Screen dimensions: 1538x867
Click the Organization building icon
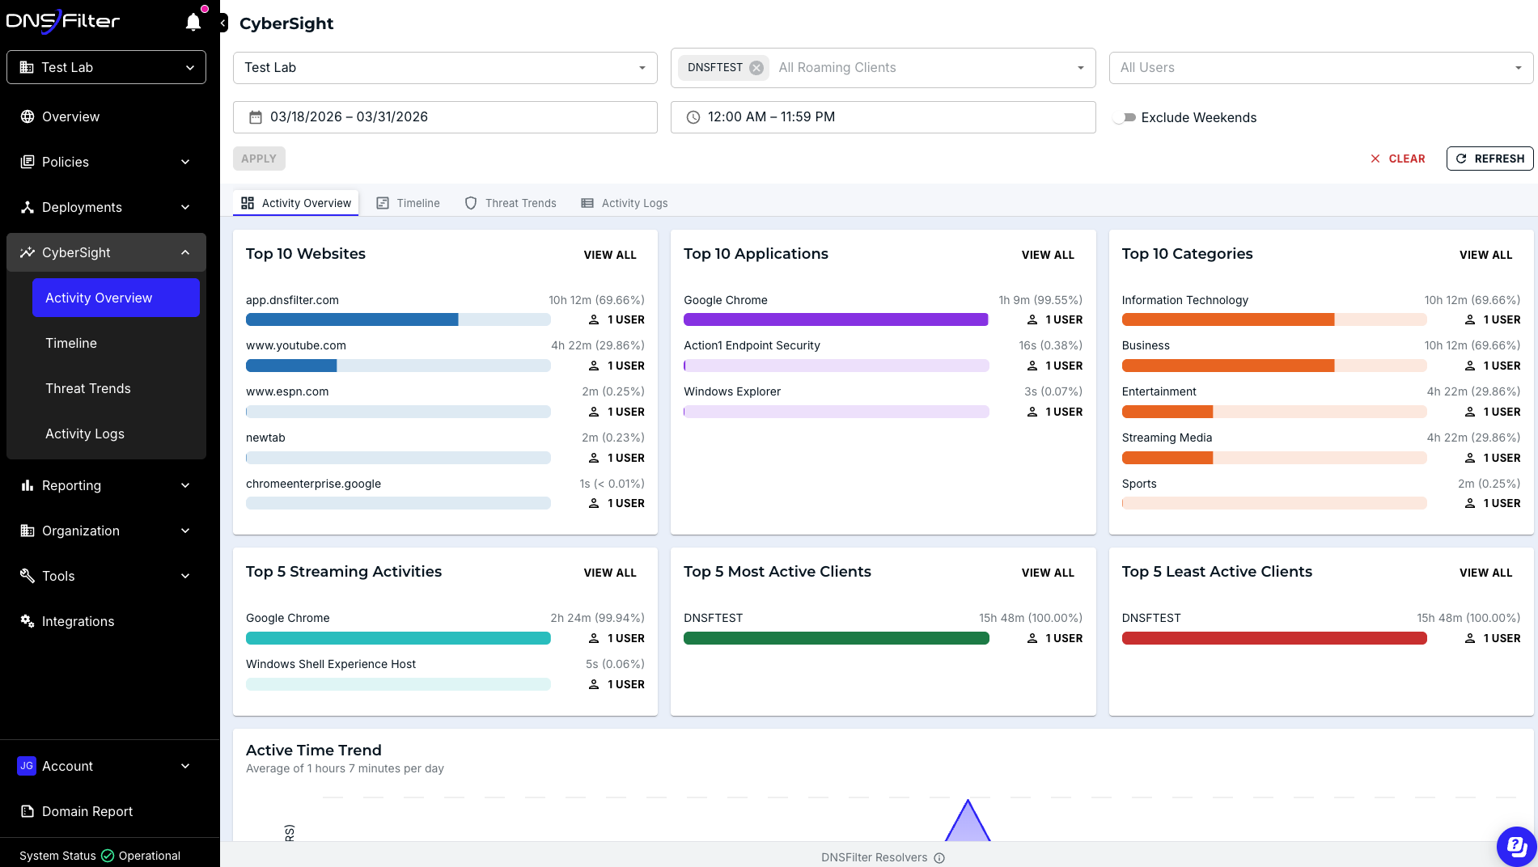pos(28,531)
